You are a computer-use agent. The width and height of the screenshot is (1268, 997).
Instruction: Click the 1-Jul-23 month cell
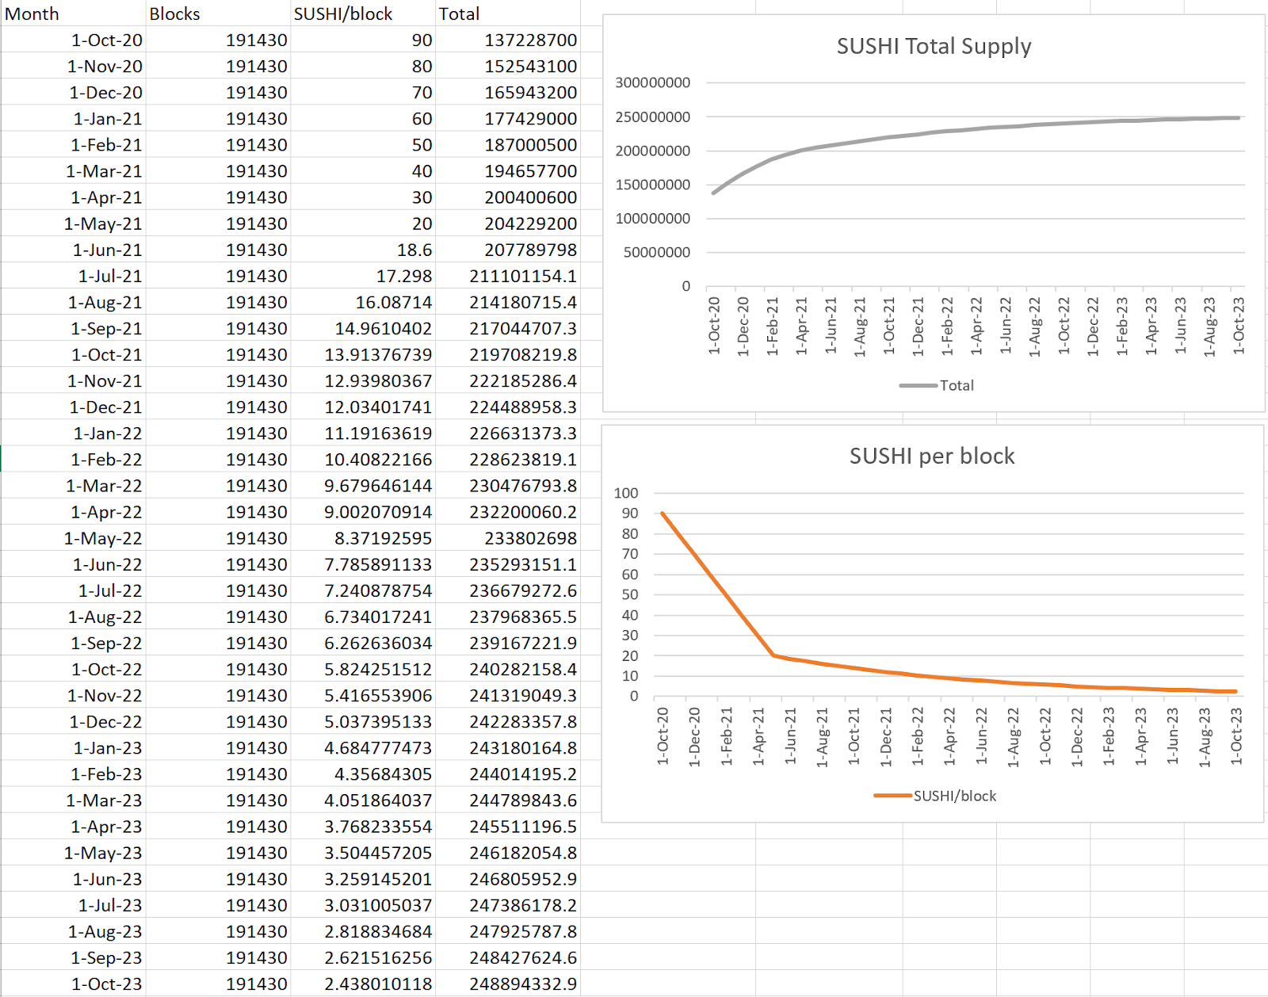coord(73,905)
